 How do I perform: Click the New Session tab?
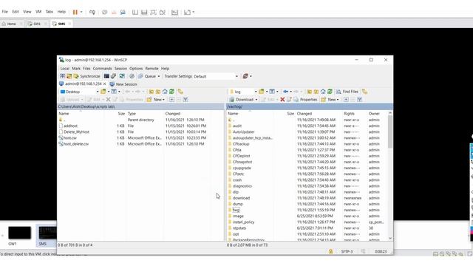pos(123,84)
